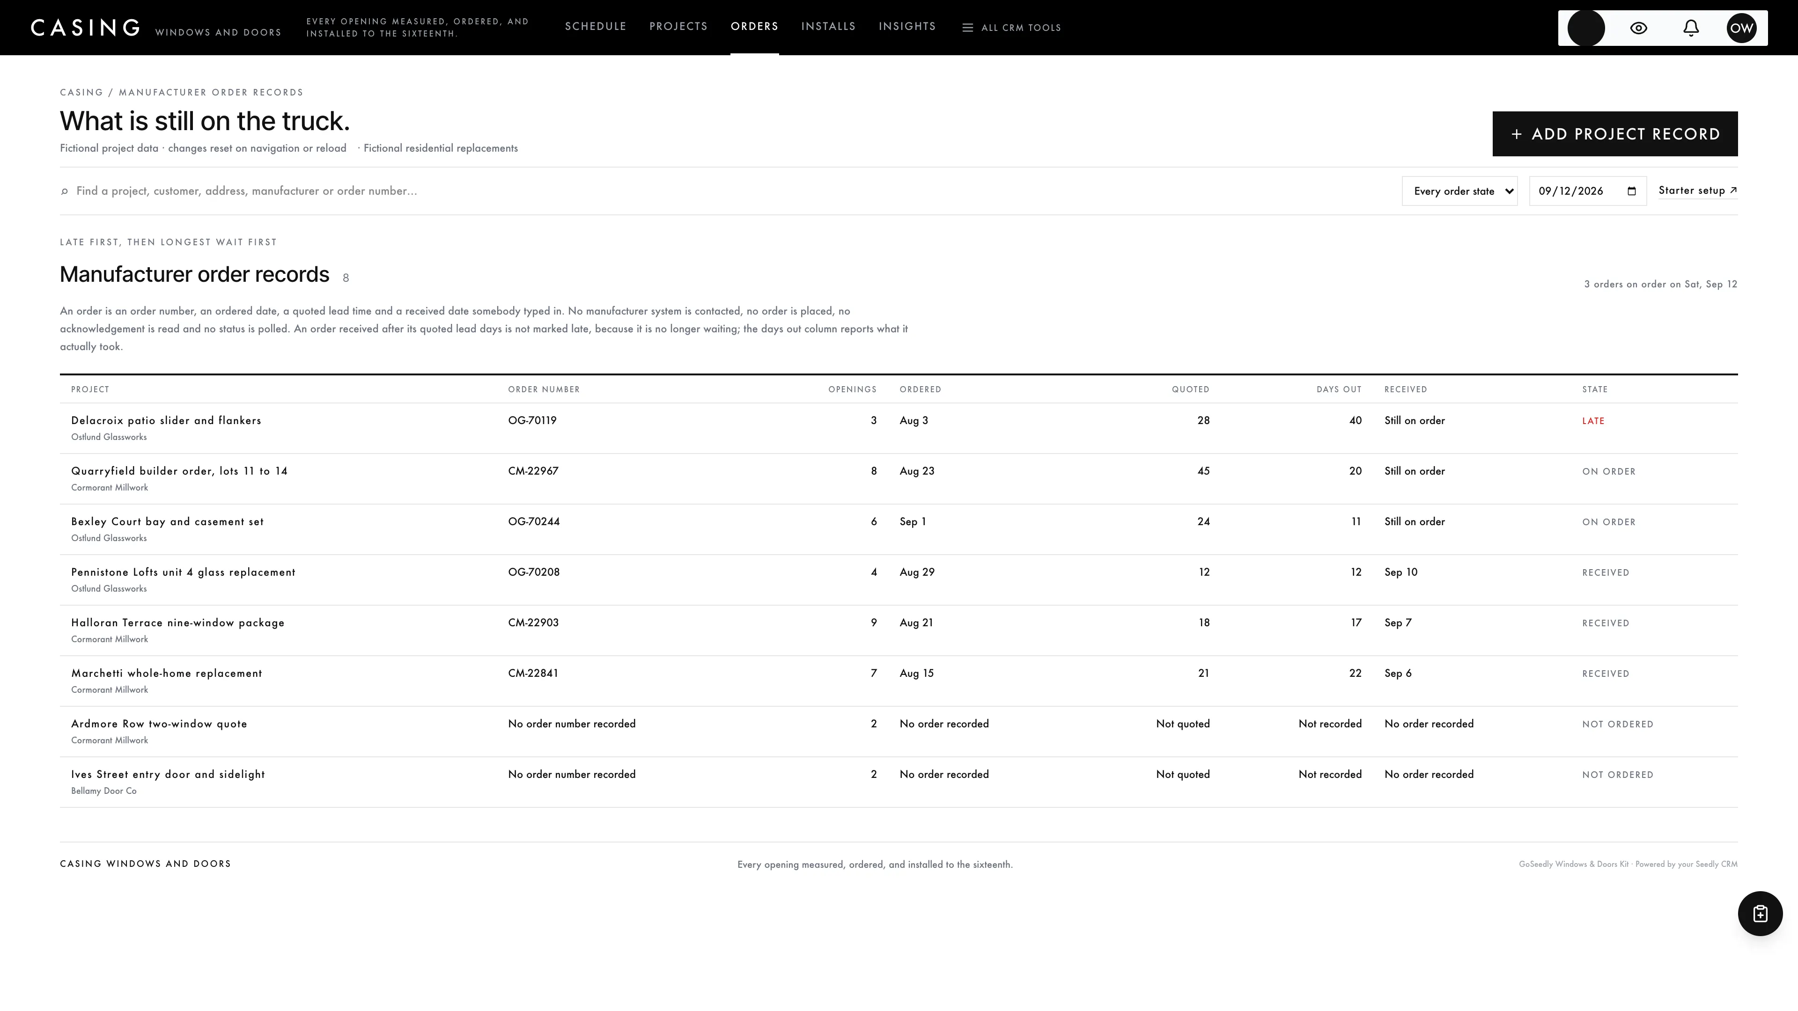Image resolution: width=1798 pixels, height=1011 pixels.
Task: Click order number CM-22967
Action: 533,471
